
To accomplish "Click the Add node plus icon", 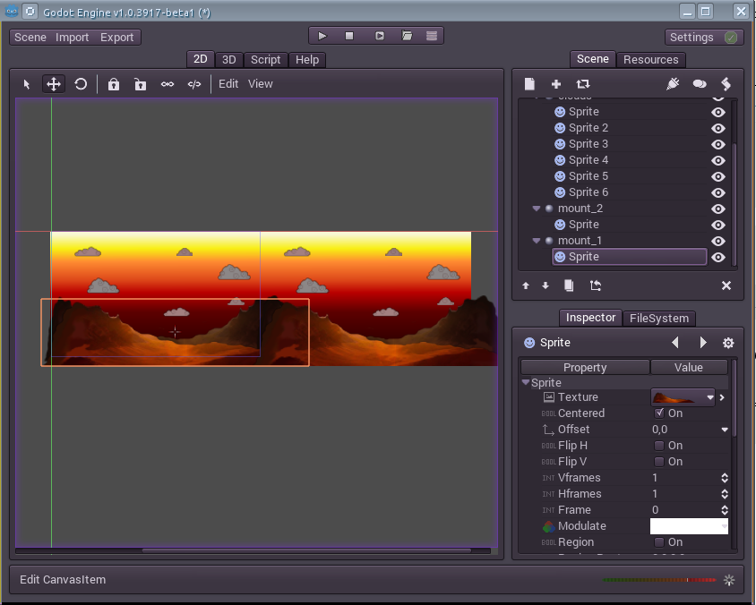I will point(555,84).
